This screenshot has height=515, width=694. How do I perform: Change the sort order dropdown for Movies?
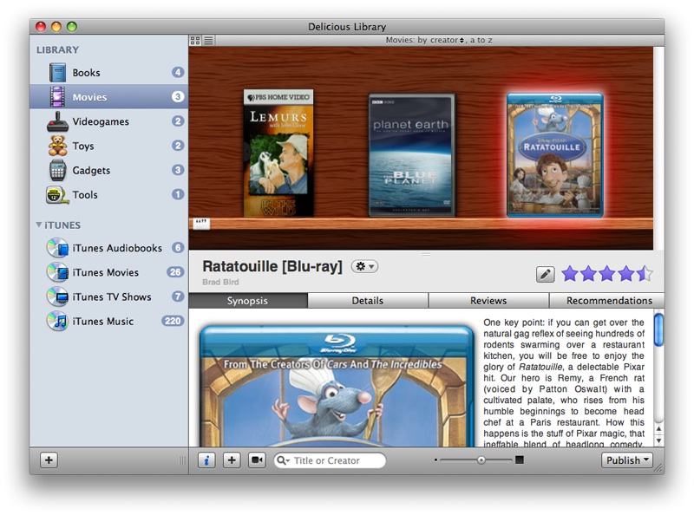[447, 40]
